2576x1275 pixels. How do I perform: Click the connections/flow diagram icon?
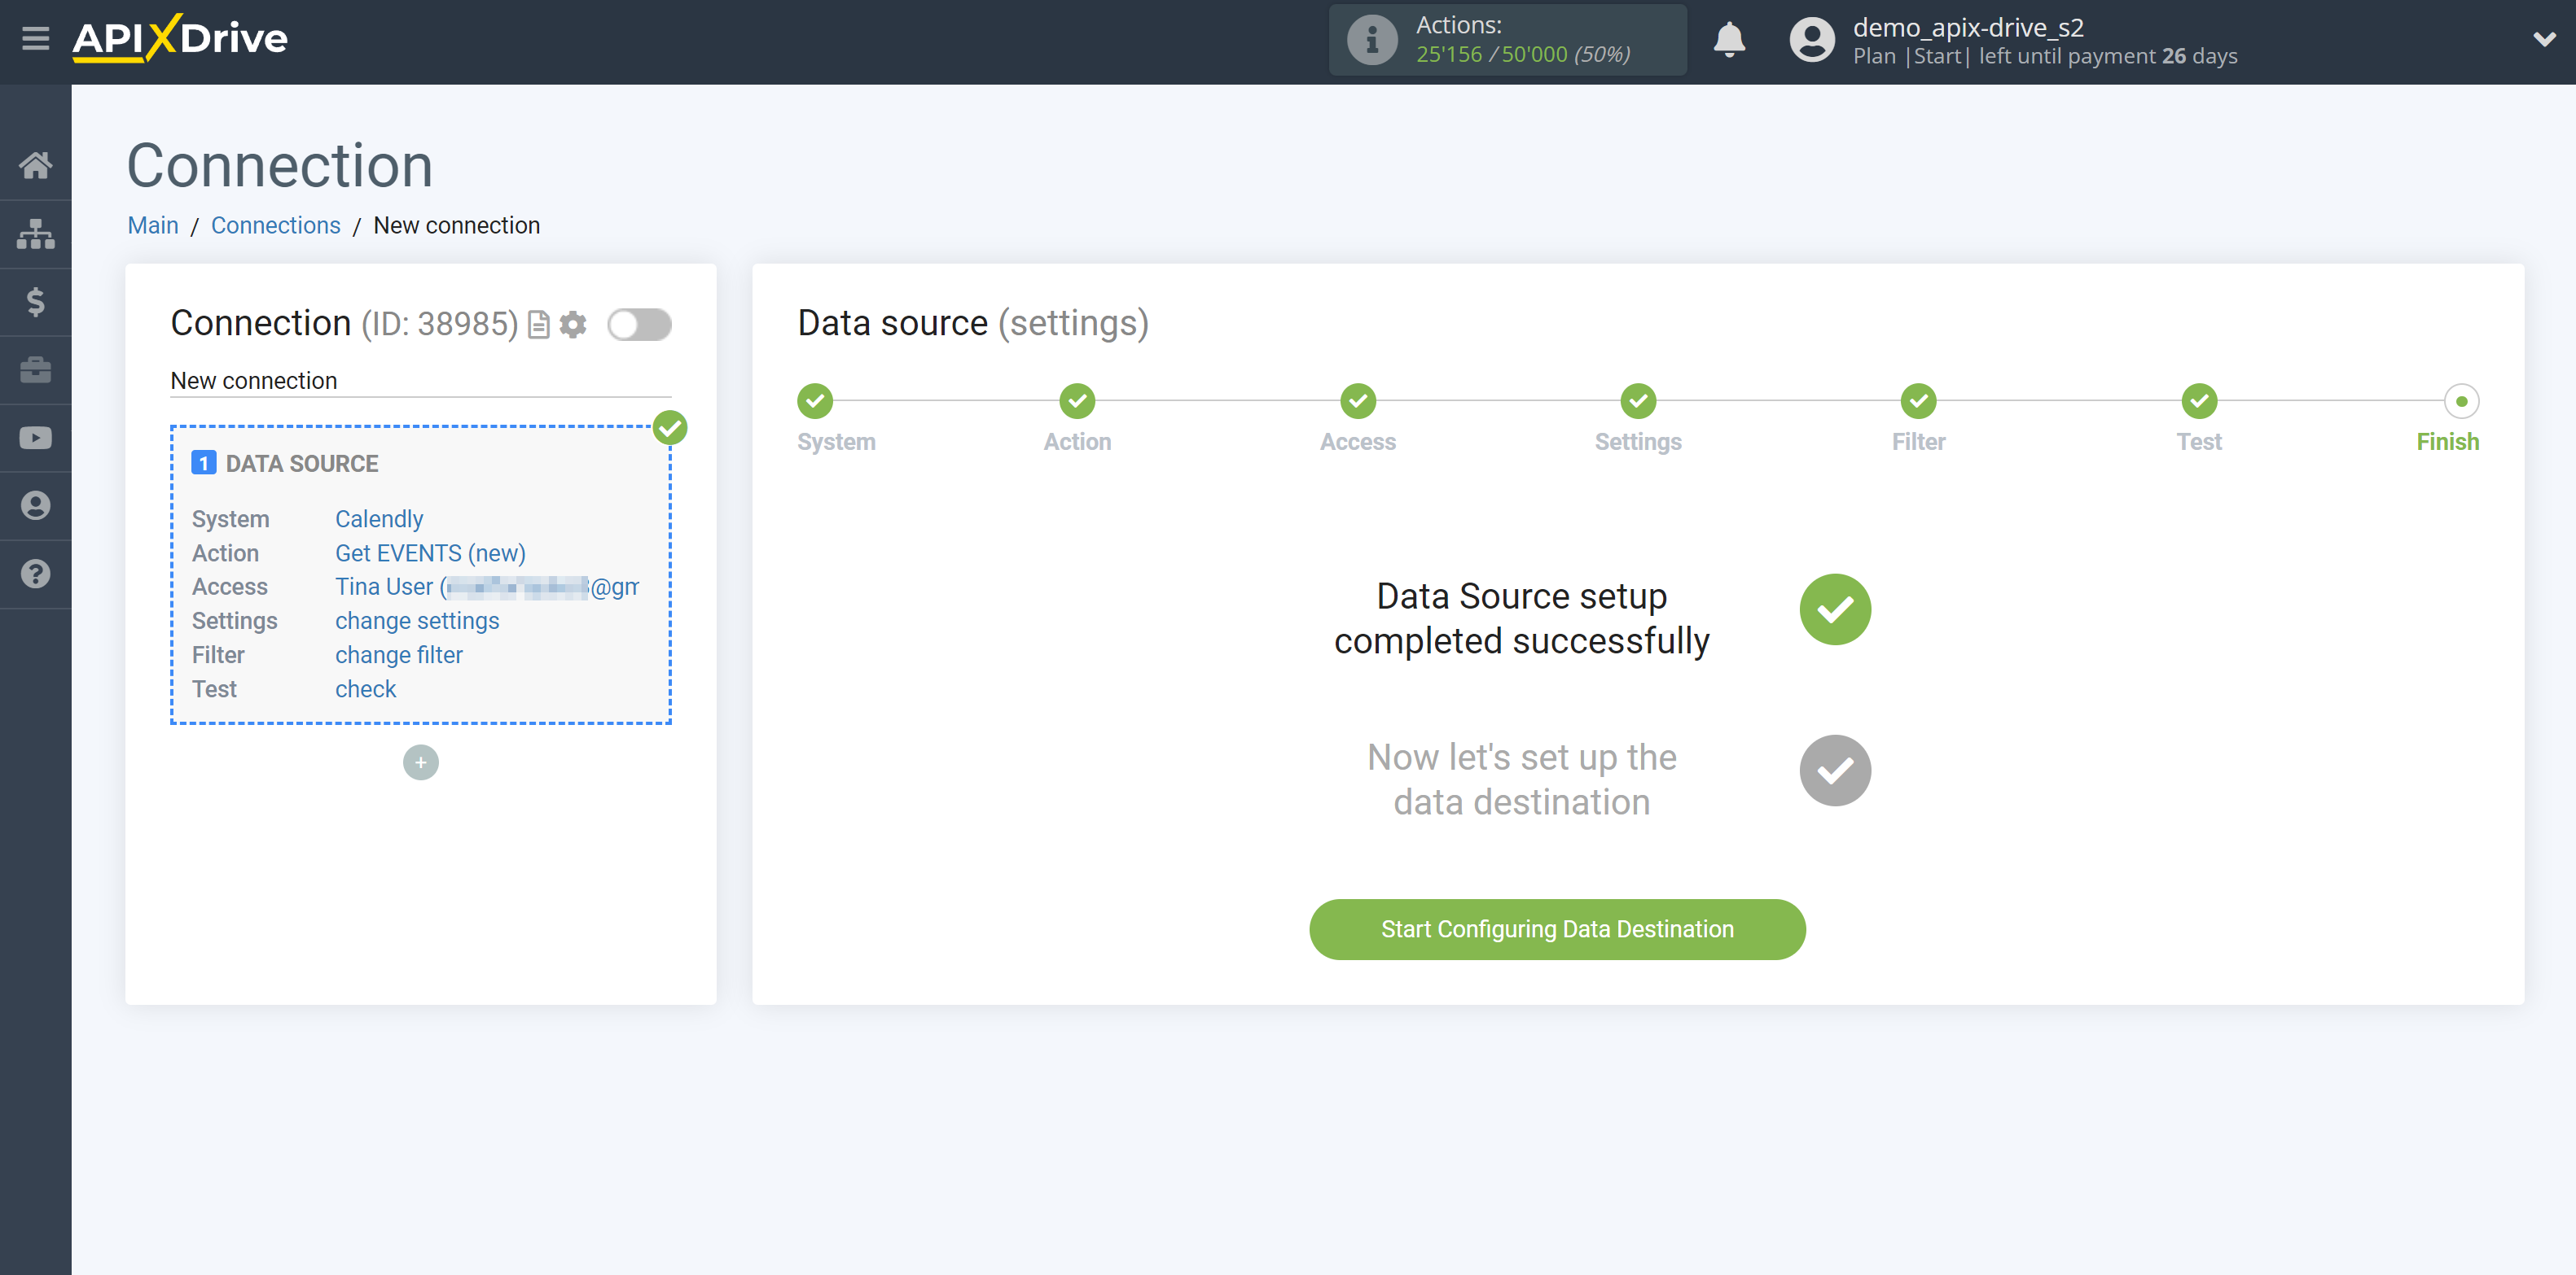tap(36, 233)
